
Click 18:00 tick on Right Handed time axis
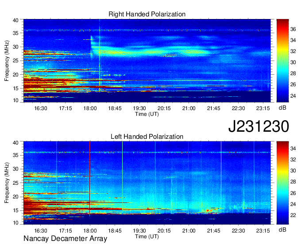click(90, 108)
